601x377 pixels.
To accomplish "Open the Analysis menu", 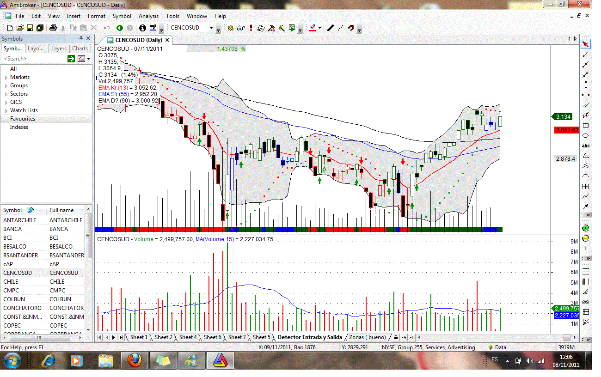I will pyautogui.click(x=148, y=16).
